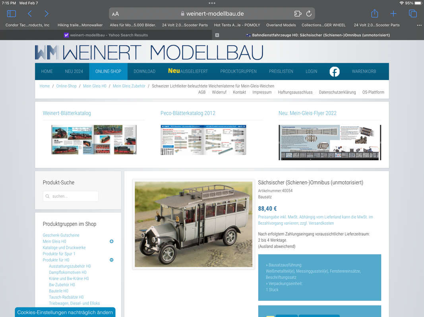424x317 pixels.
Task: Click the Mein Gleis H0 breadcrumb
Action: pyautogui.click(x=95, y=86)
